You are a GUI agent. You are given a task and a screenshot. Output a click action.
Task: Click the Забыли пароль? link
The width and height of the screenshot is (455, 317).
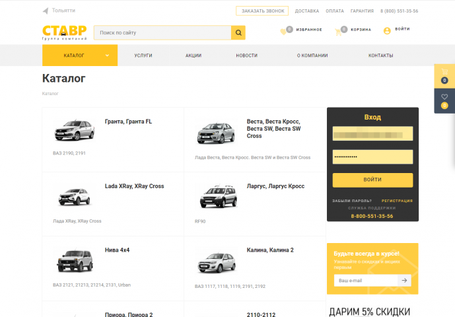[x=352, y=201]
